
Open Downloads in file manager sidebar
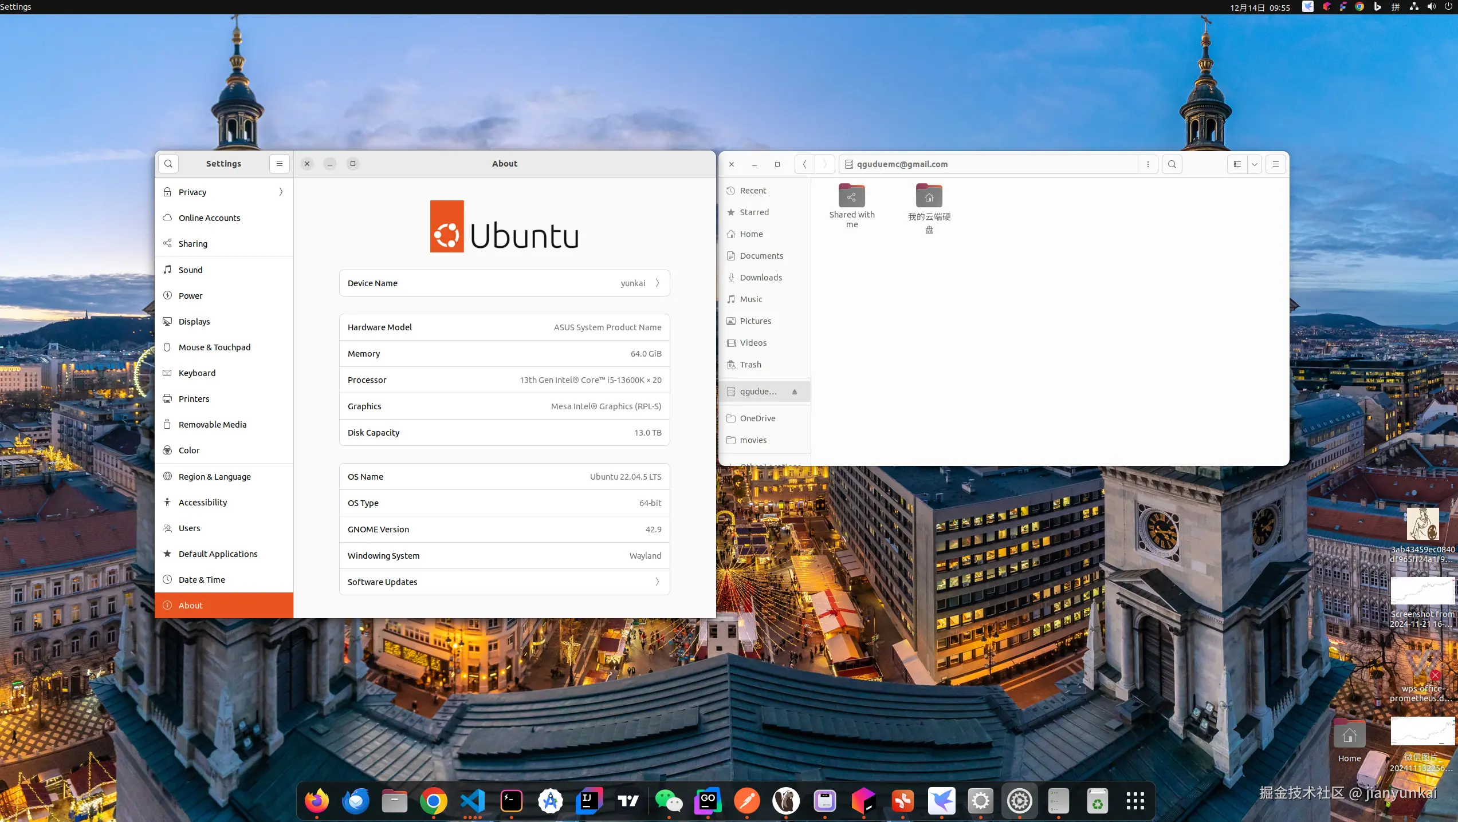761,278
